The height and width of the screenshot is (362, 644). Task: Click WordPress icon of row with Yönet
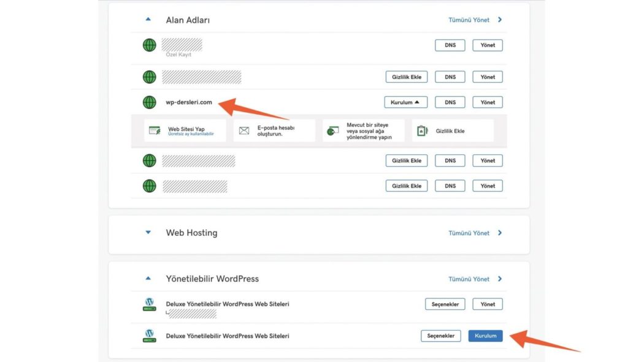tap(150, 304)
